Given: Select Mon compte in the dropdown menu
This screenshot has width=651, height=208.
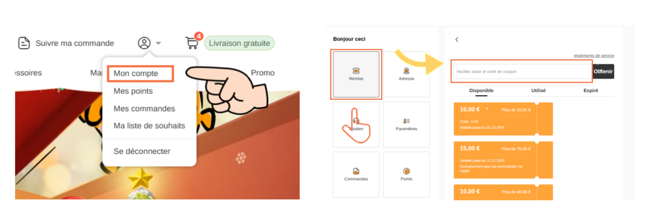Looking at the screenshot, I should tap(136, 73).
